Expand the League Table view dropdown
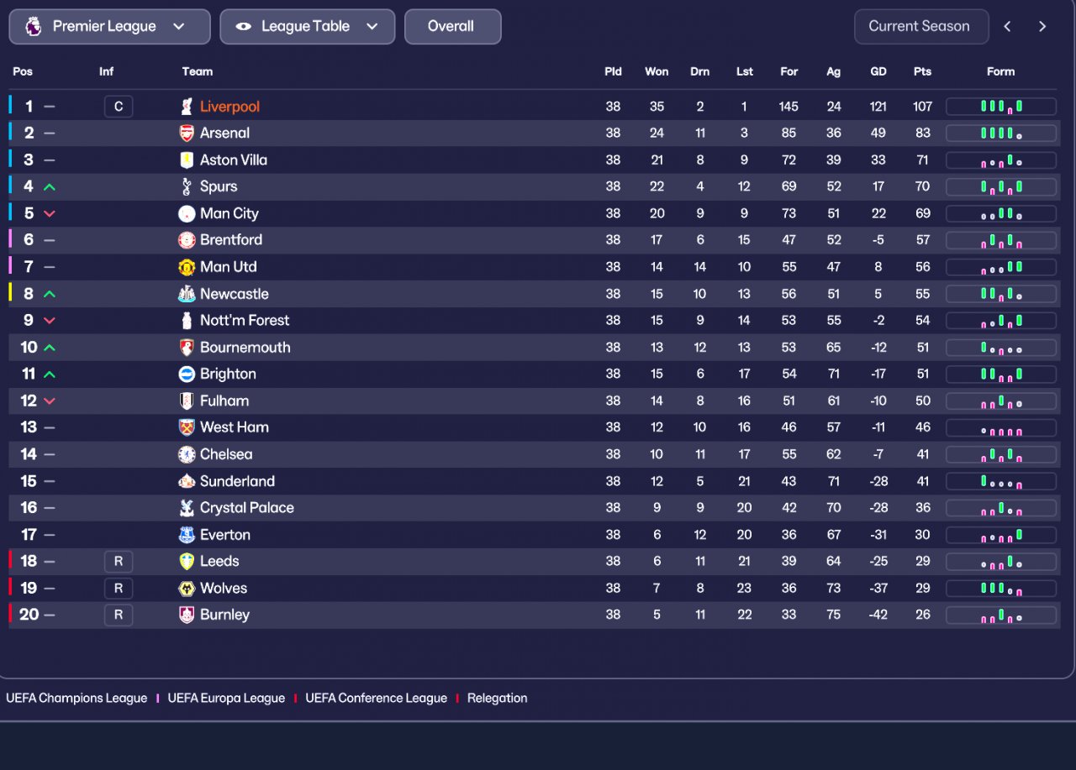Screen dimensions: 1076x770 click(x=307, y=27)
